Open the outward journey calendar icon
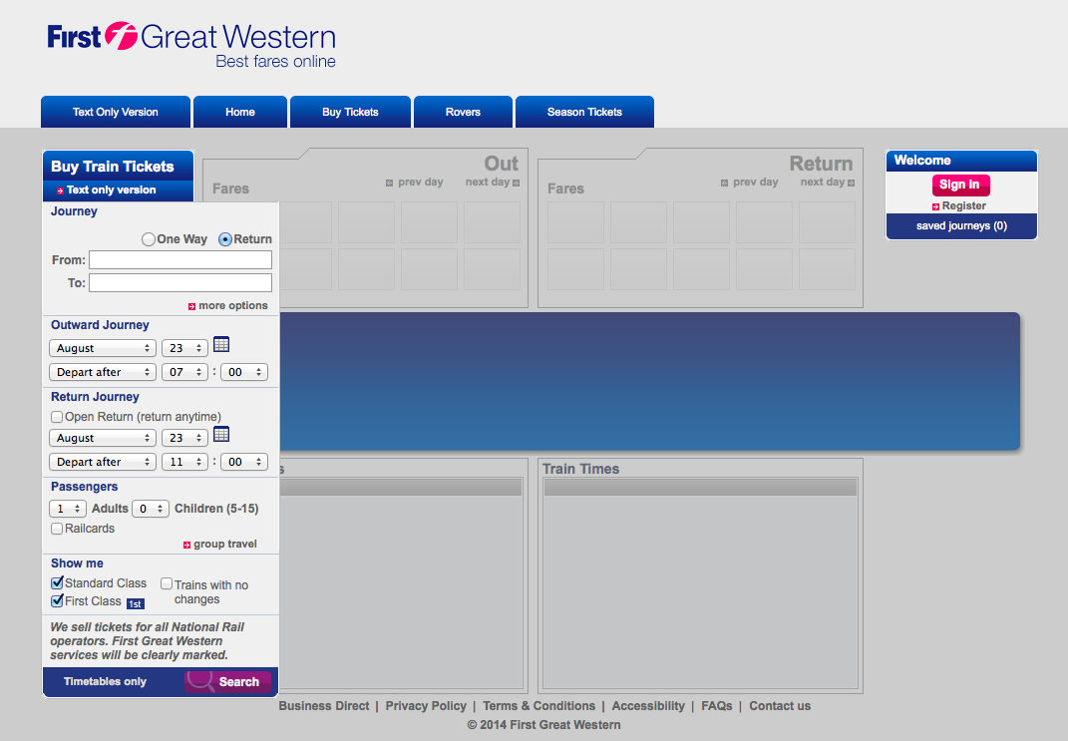 click(221, 345)
